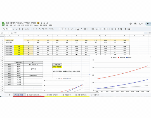Open column J header dropdown arrow
The image size is (151, 118).
pos(99,36)
